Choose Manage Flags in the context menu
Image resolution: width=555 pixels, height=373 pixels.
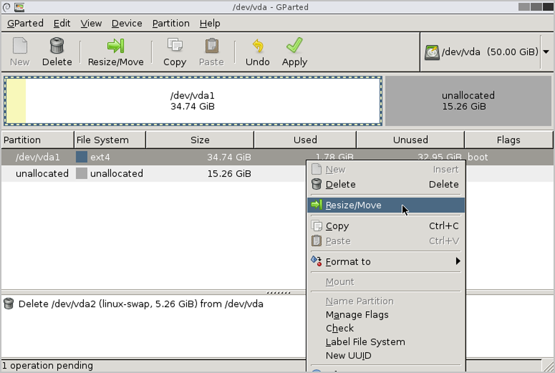click(x=357, y=315)
